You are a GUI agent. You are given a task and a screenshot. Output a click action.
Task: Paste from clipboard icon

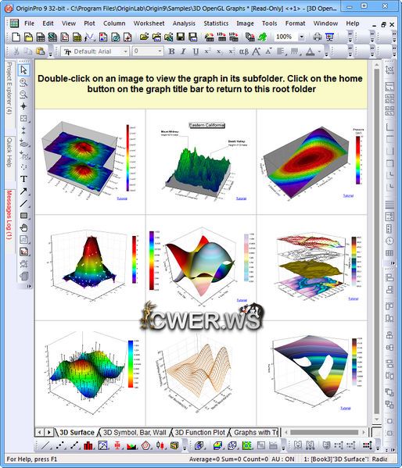pos(41,52)
